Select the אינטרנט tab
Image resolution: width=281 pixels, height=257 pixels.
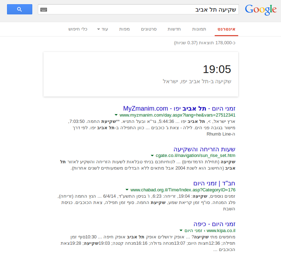(226, 29)
